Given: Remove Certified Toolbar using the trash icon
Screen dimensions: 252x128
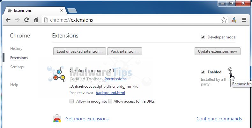Looking at the screenshot, I should pos(230,71).
